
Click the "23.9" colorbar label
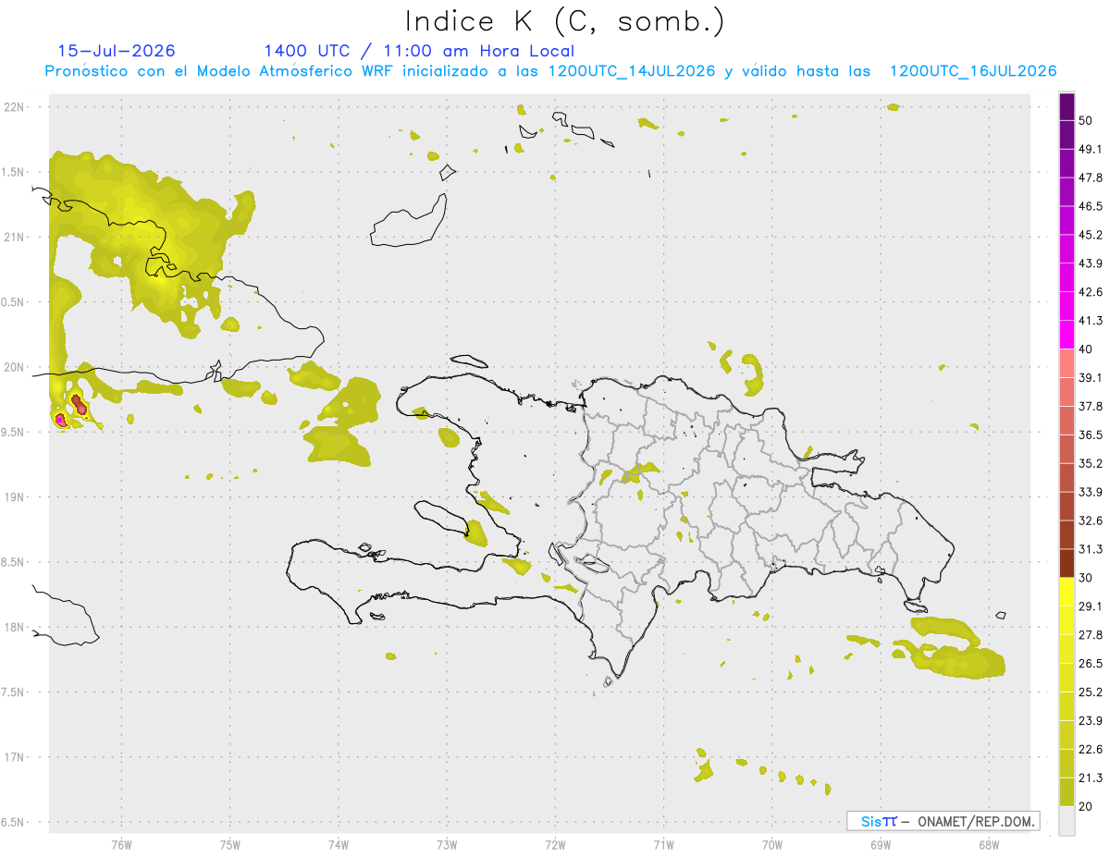(x=1091, y=721)
